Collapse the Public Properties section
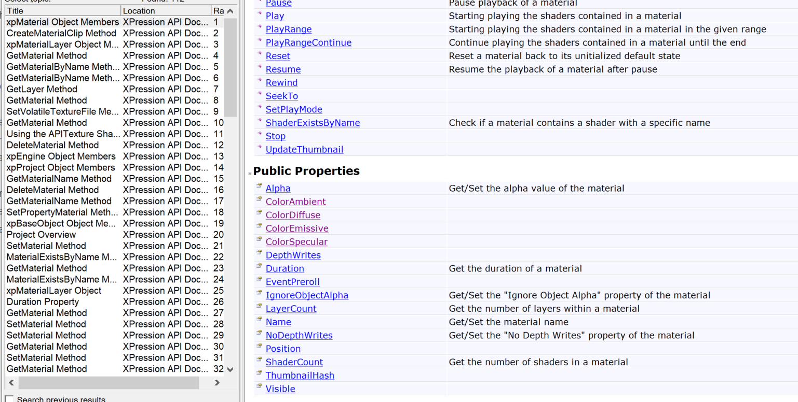 250,174
